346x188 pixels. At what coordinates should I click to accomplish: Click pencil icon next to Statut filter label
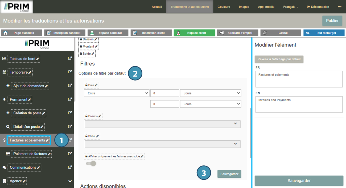pos(97,136)
